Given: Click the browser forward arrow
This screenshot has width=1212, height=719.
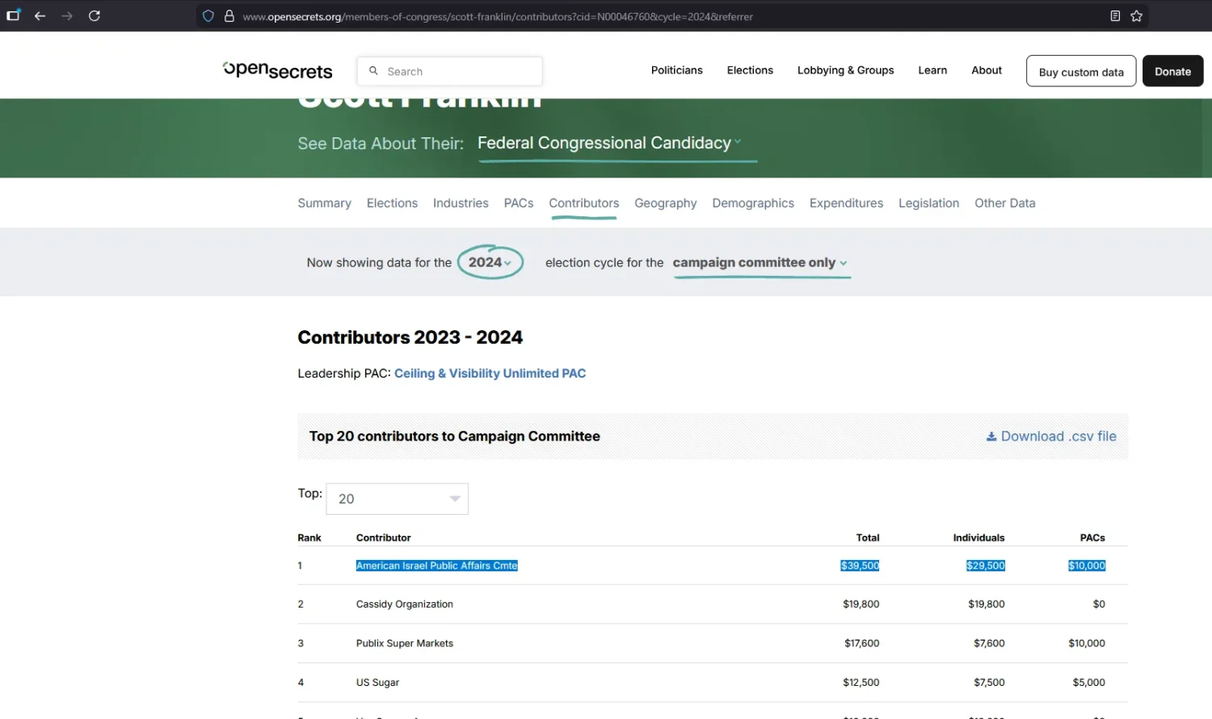Looking at the screenshot, I should point(67,16).
